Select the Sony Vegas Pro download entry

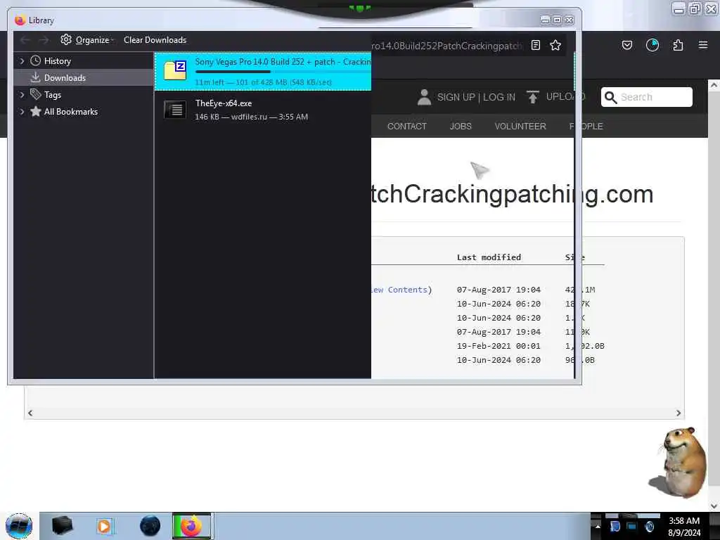(263, 71)
